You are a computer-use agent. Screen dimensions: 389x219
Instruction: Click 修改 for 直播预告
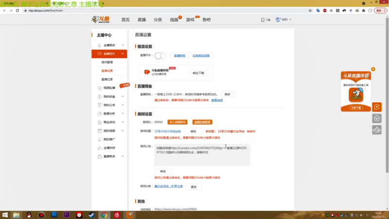[227, 94]
